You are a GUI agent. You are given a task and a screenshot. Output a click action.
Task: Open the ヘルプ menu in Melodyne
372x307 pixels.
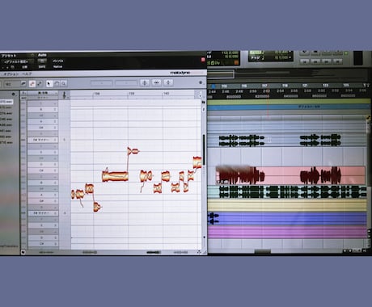[x=27, y=74]
